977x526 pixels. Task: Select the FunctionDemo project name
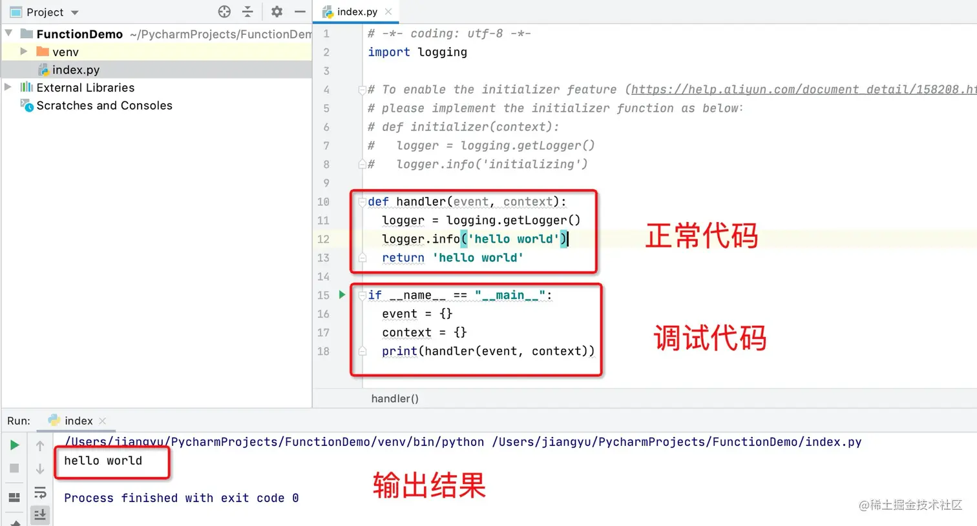coord(79,34)
